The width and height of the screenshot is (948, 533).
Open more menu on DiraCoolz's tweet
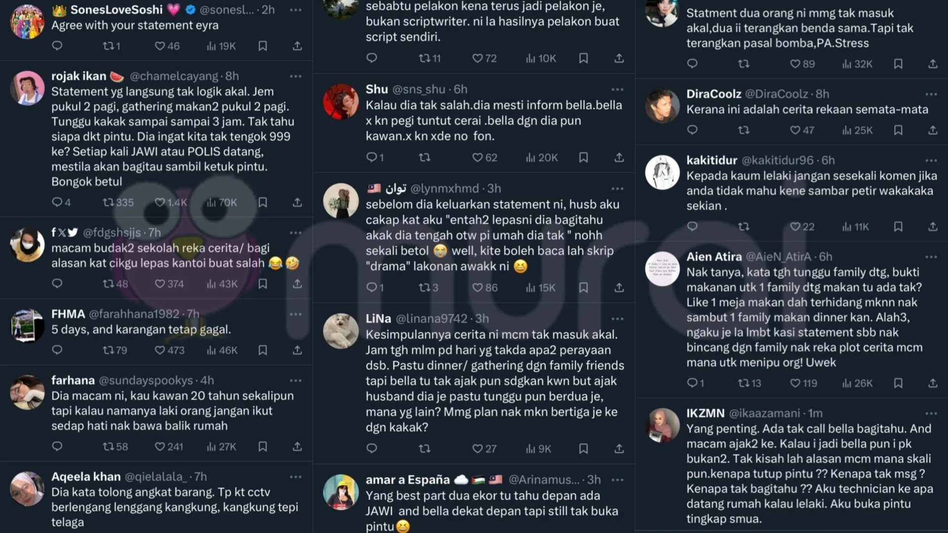click(931, 94)
